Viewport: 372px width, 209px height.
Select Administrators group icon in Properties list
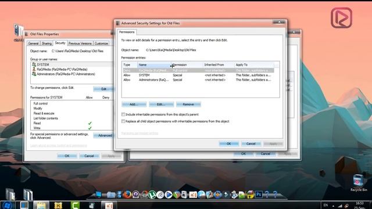(x=34, y=74)
